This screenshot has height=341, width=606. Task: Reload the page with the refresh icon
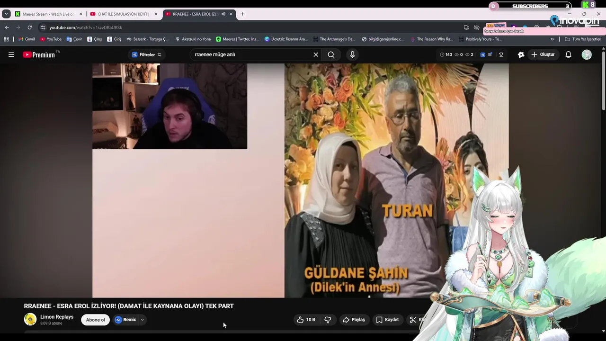tap(29, 27)
